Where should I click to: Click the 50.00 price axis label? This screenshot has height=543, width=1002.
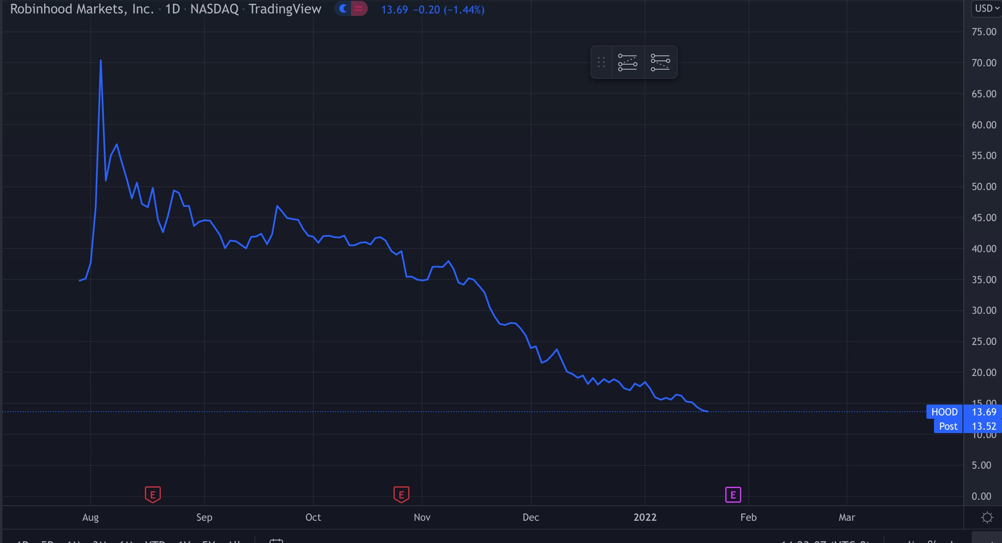coord(984,187)
